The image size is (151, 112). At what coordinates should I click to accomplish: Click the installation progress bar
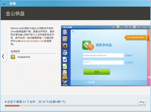(75, 106)
